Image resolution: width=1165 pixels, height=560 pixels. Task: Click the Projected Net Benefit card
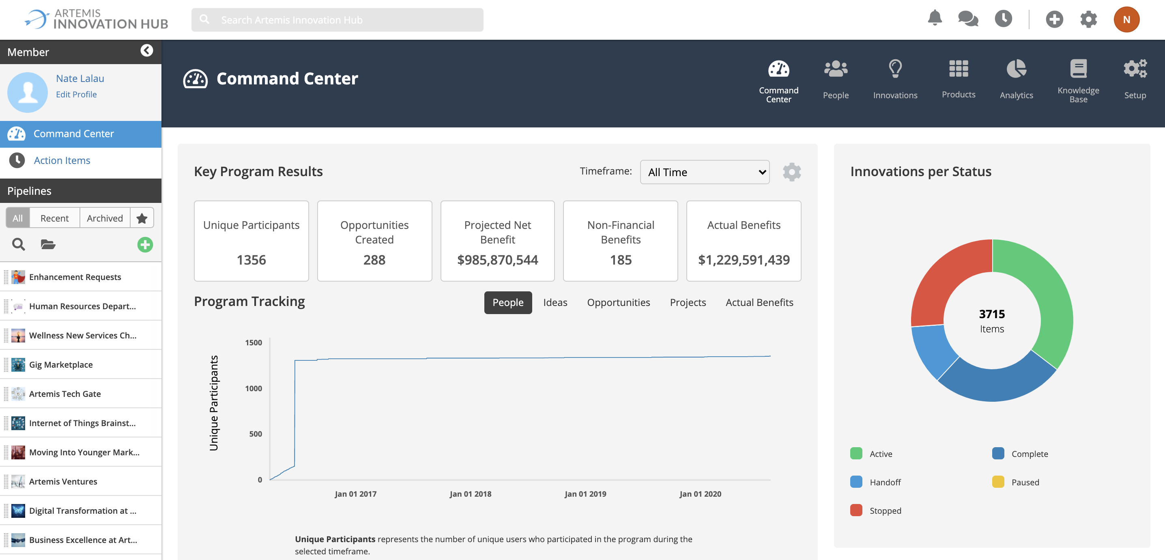497,241
